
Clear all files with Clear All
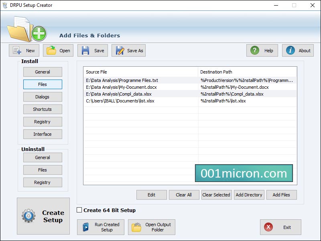[x=184, y=195]
